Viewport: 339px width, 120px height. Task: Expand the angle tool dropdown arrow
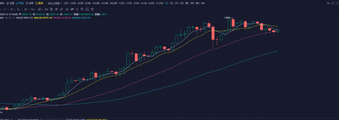[x=22, y=9]
